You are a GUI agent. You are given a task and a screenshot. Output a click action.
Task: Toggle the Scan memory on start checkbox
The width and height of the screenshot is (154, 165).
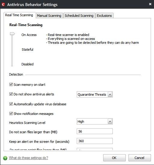pos(11,84)
